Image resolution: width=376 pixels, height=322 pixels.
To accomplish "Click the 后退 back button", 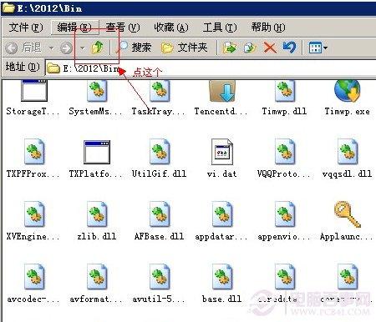I will point(23,48).
